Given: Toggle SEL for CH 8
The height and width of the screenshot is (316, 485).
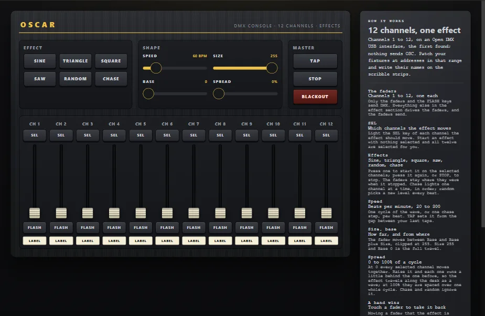Looking at the screenshot, I should (x=220, y=135).
